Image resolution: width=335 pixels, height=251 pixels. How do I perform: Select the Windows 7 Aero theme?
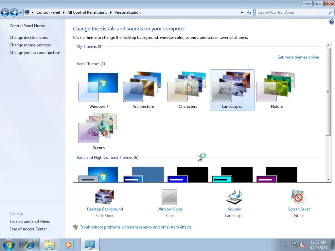(x=98, y=90)
